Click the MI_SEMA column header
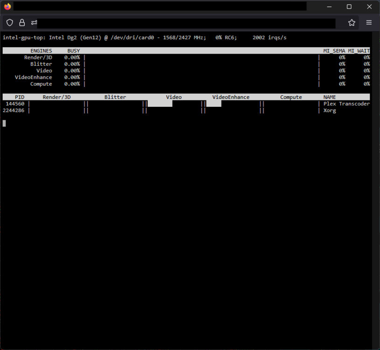380x350 pixels. point(334,51)
